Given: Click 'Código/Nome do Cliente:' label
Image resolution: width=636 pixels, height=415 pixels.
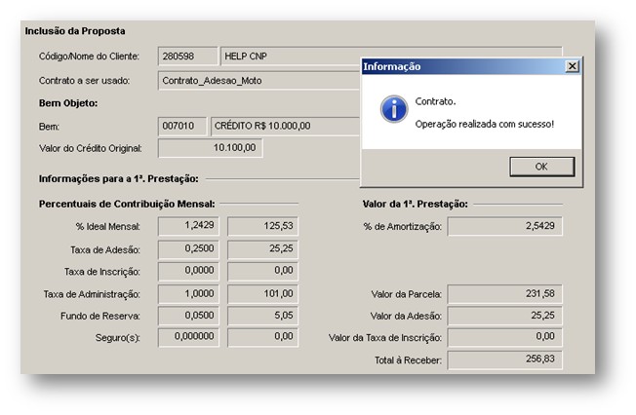Looking at the screenshot, I should [89, 57].
